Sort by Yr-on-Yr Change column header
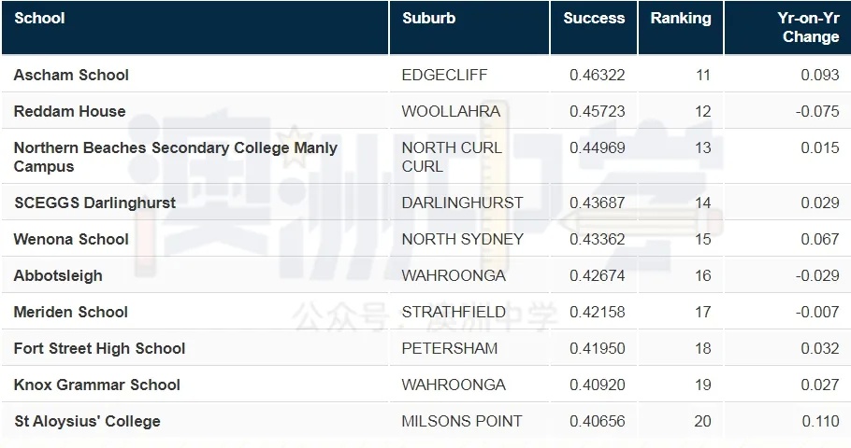 click(808, 27)
